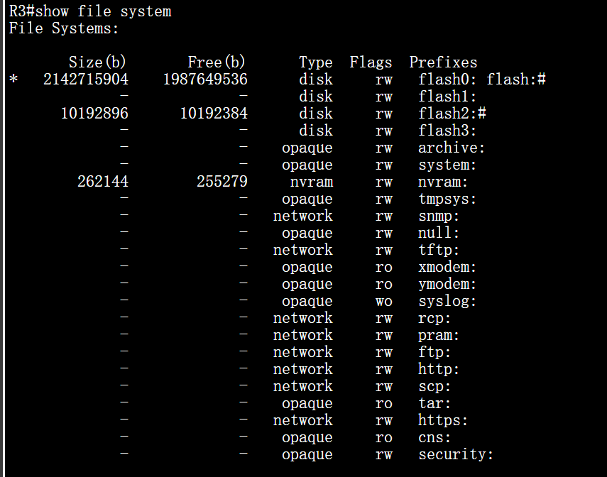Click the syslog: prefix entry
The image size is (607, 477).
(x=447, y=301)
